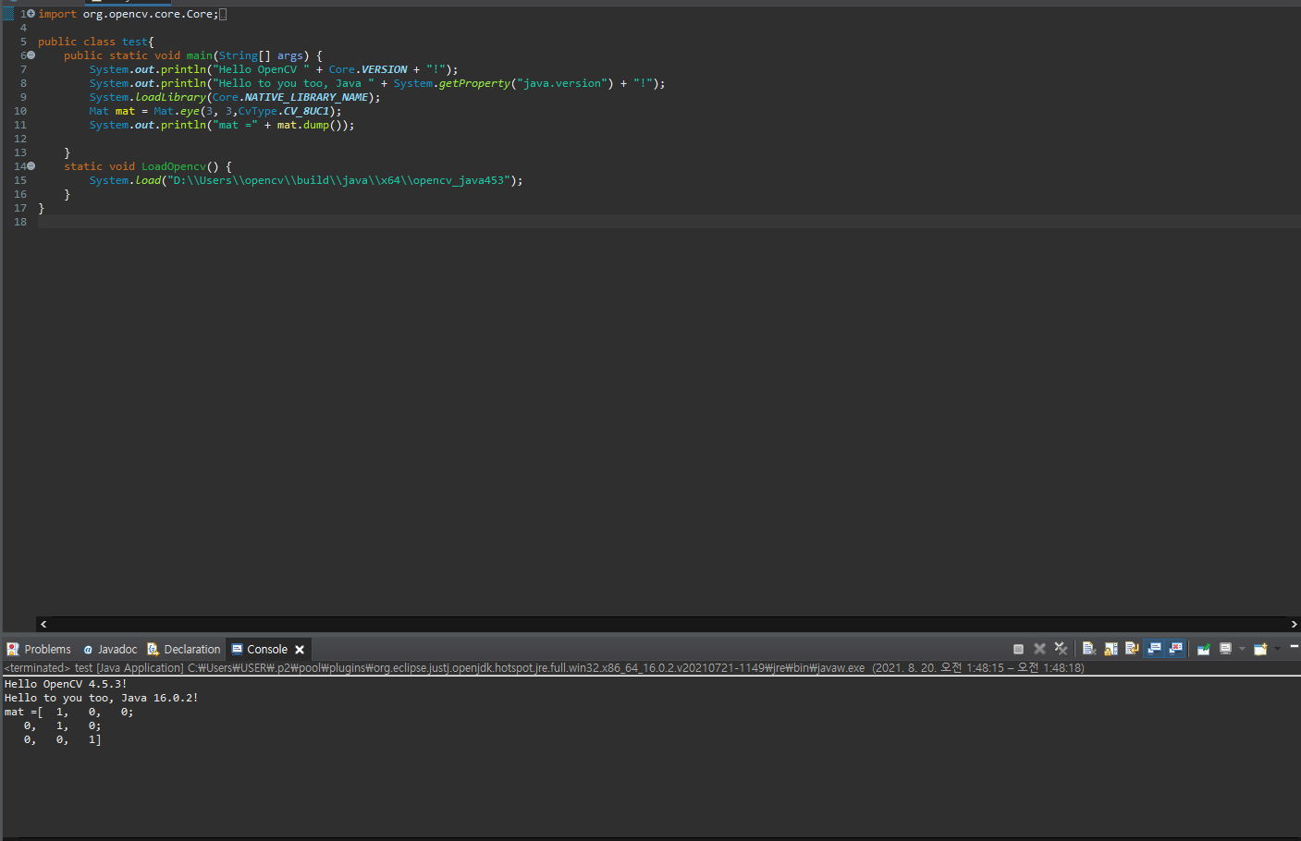The height and width of the screenshot is (841, 1301).
Task: Click 'Hello OpenCV 4.5.3!' console output line
Action: pyautogui.click(x=66, y=684)
